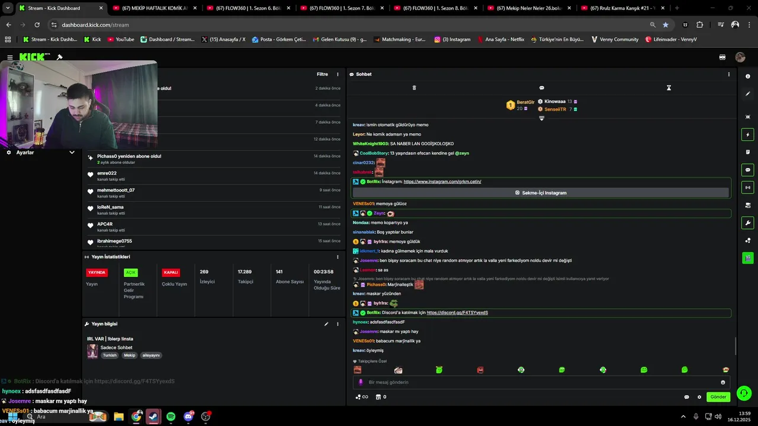
Task: Click the channel points infinity icon
Action: tap(362, 397)
